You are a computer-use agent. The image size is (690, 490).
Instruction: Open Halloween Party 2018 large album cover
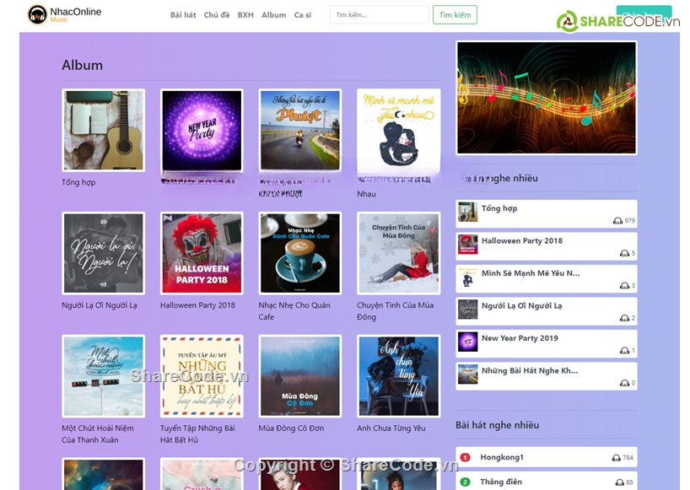[202, 253]
